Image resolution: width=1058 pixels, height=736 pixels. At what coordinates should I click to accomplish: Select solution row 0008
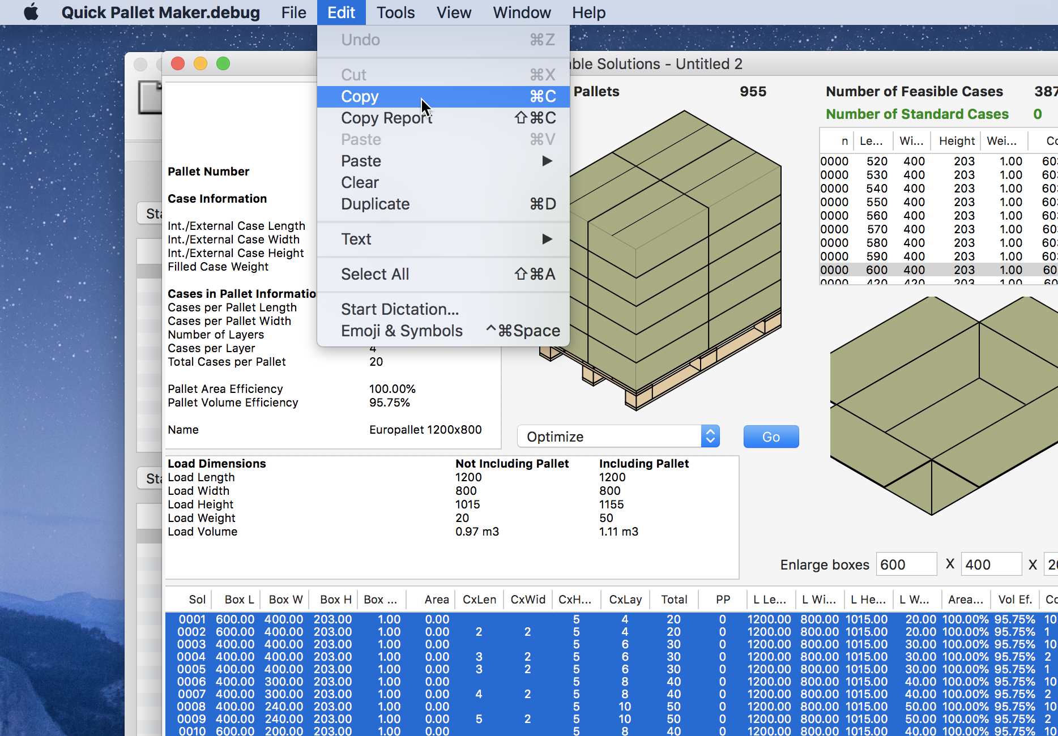(612, 707)
